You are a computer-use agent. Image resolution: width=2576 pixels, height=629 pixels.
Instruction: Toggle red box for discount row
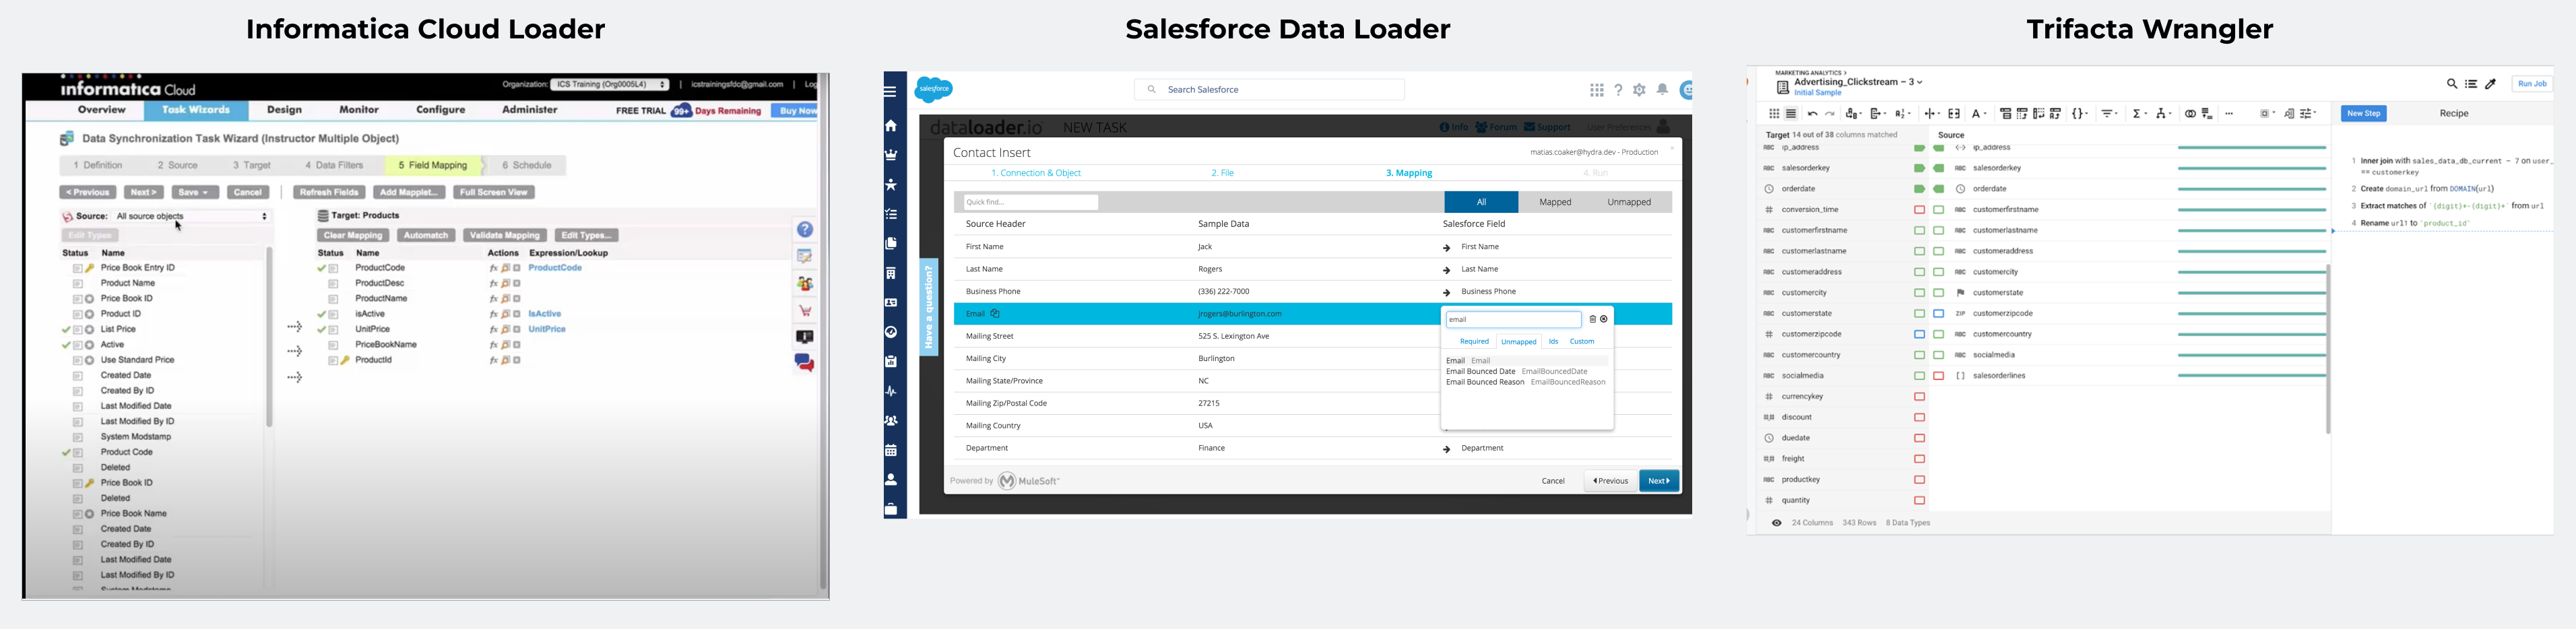(x=1920, y=418)
